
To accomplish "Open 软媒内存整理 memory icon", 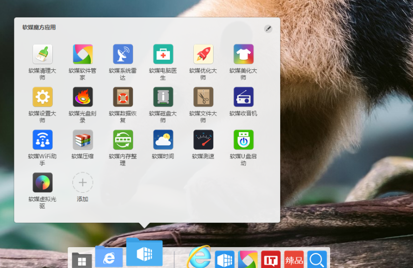I will (x=123, y=140).
